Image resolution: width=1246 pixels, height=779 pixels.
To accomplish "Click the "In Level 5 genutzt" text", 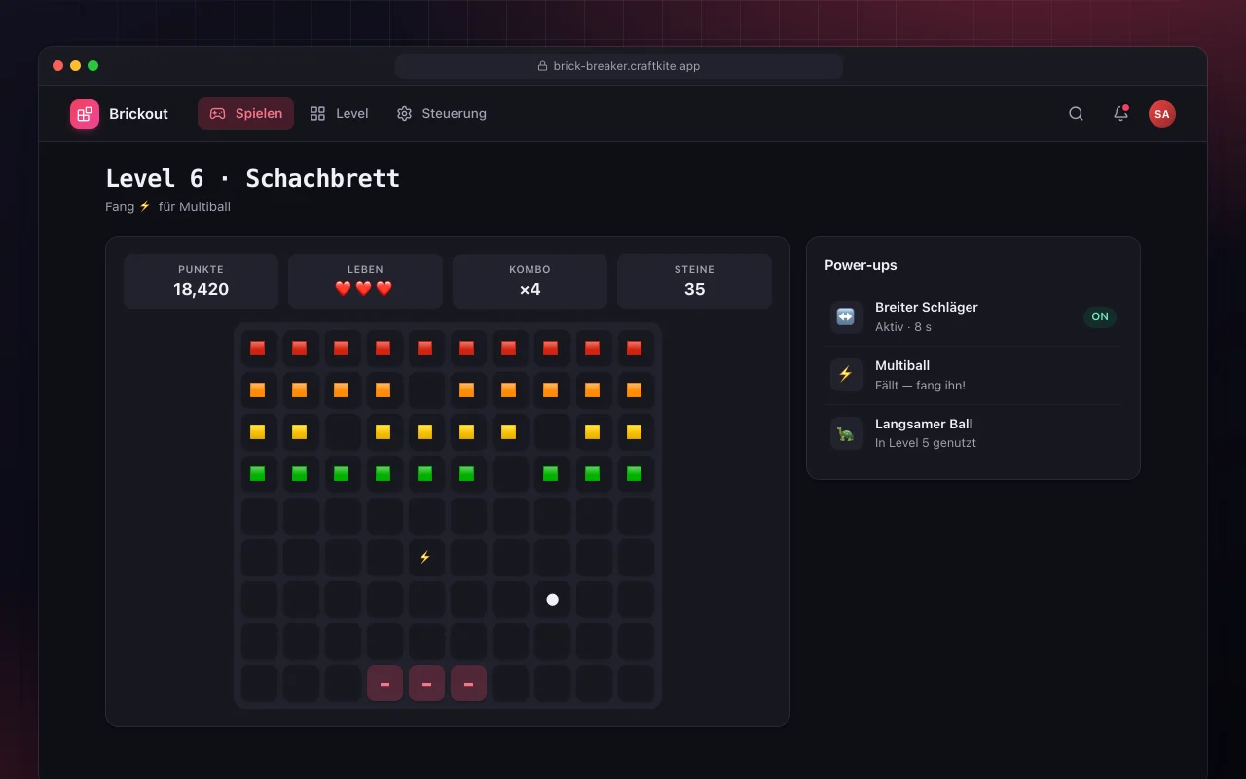I will pyautogui.click(x=926, y=443).
